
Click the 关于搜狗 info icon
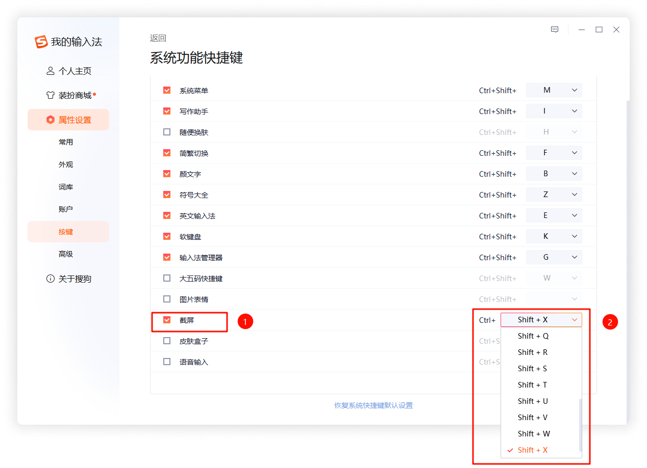pyautogui.click(x=51, y=279)
